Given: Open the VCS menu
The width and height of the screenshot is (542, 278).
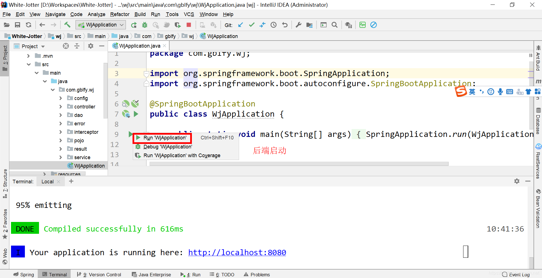Looking at the screenshot, I should click(189, 14).
